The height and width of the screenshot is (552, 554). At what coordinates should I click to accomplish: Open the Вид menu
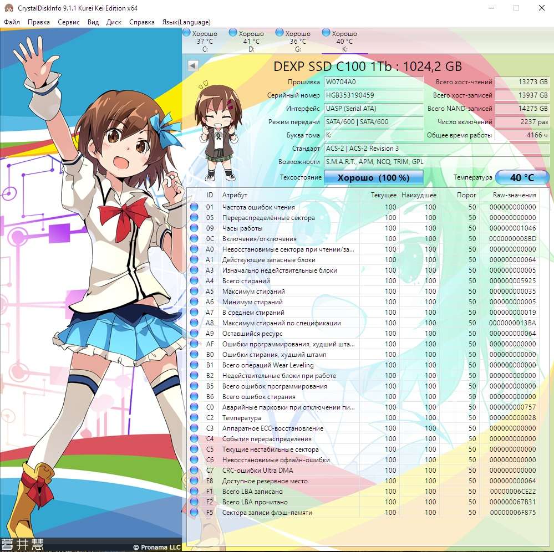point(93,22)
